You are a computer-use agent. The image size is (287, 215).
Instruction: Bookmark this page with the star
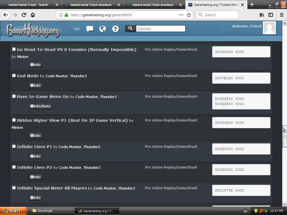coord(189,15)
